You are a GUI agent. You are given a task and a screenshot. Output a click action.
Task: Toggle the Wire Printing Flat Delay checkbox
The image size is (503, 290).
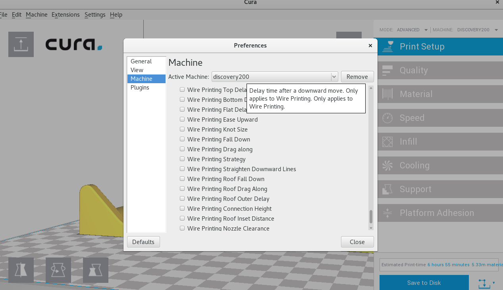[182, 109]
